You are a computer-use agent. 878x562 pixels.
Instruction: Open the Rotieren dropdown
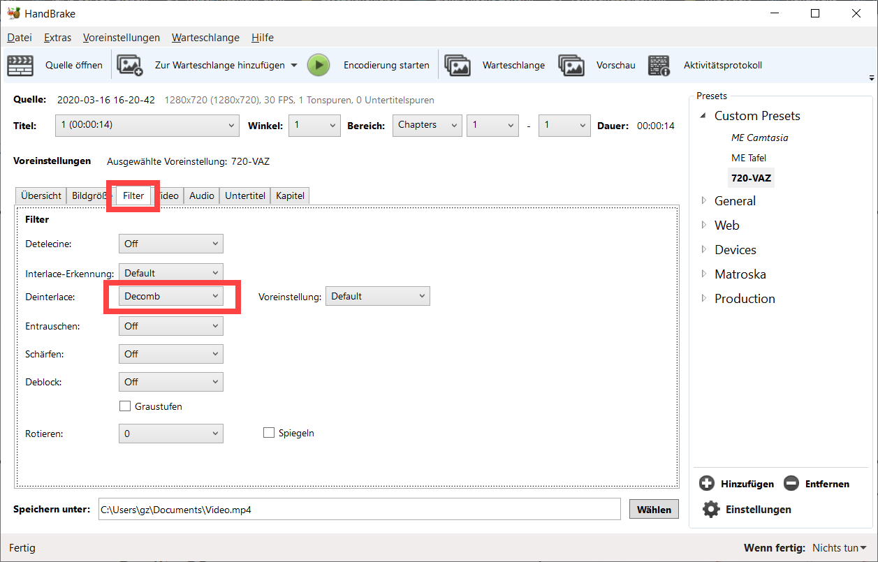171,434
